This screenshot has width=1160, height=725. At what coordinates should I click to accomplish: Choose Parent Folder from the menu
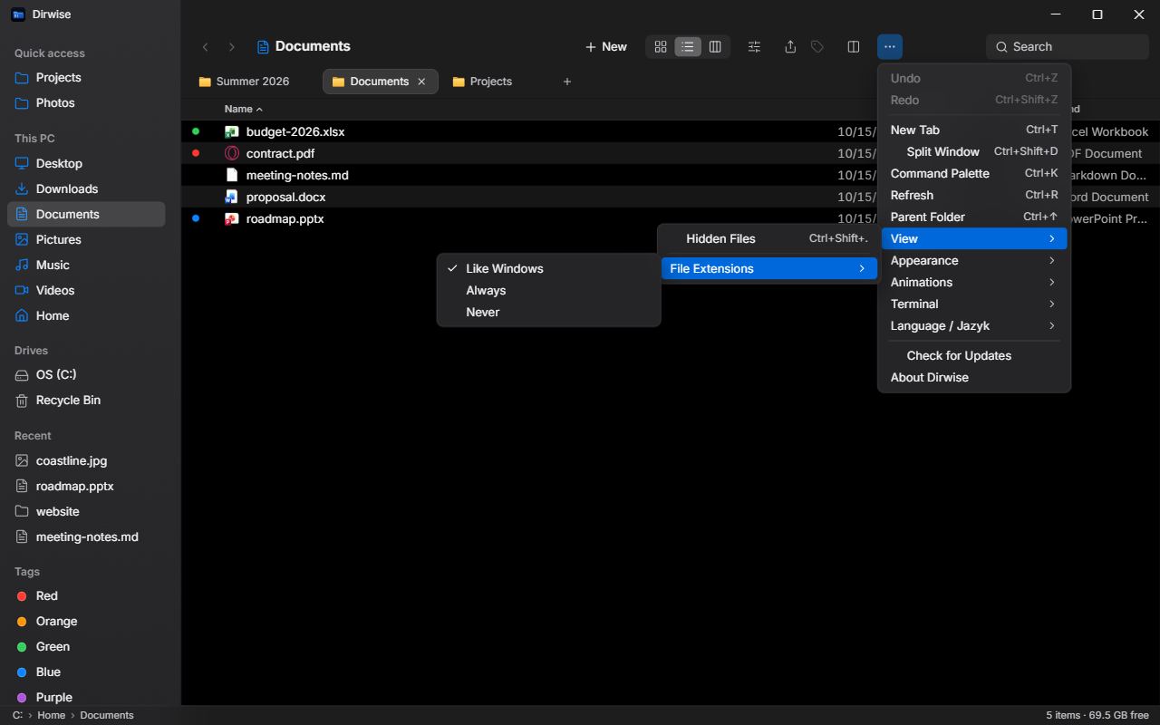tap(974, 217)
